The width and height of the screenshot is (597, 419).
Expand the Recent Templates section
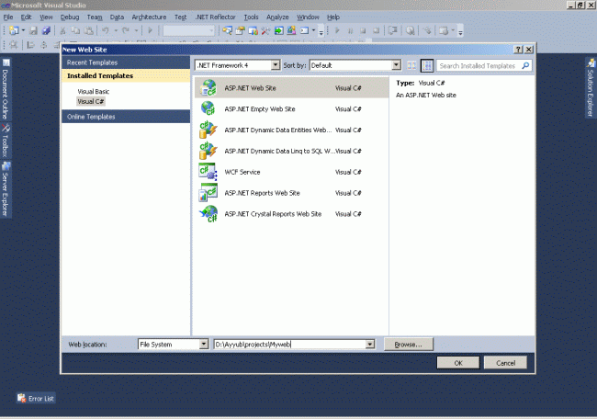click(x=126, y=62)
